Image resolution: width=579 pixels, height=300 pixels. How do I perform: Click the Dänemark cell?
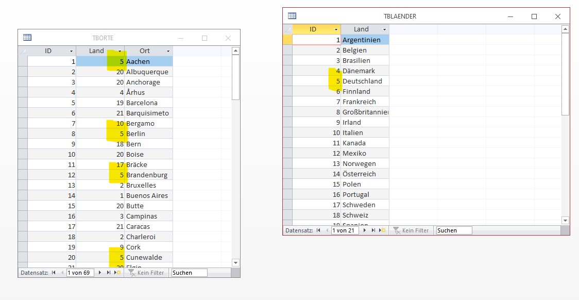[x=365, y=71]
